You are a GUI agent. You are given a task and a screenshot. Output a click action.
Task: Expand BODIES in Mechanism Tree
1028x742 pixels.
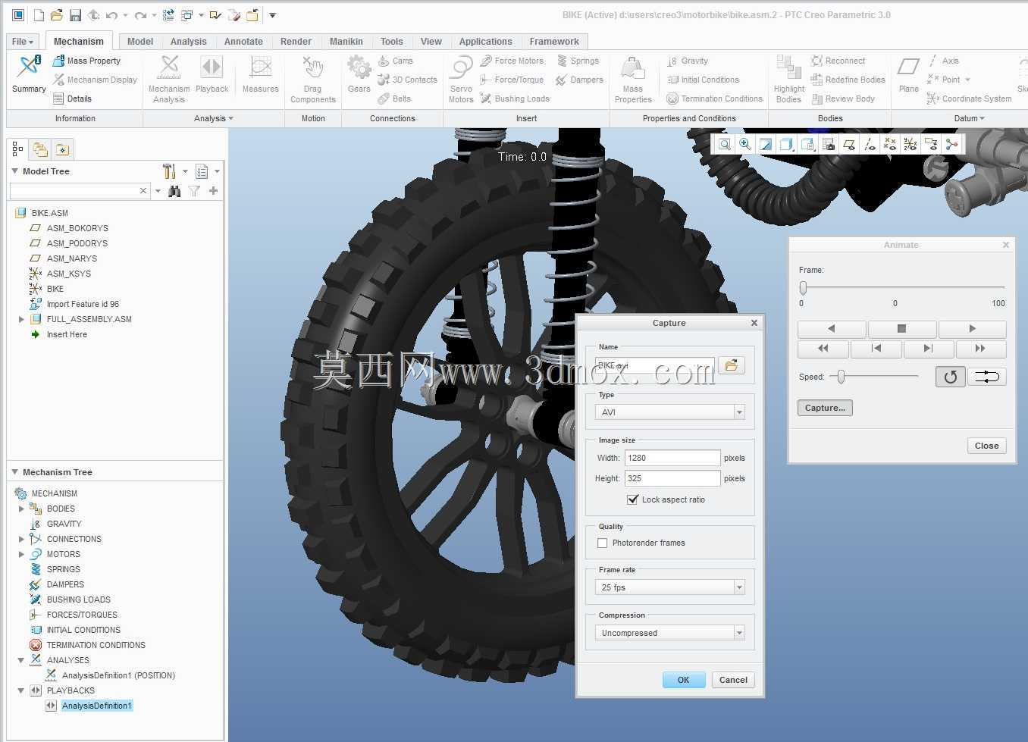point(21,509)
